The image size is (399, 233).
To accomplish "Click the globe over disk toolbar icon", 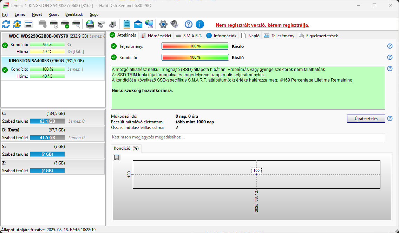I will point(90,25).
